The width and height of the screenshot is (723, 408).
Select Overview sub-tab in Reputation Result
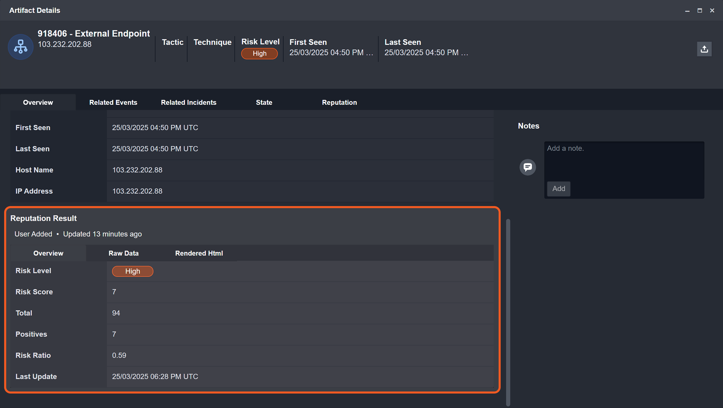(x=48, y=253)
